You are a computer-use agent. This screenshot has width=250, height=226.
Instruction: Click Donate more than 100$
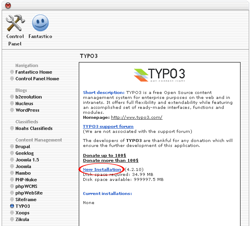tap(111, 161)
